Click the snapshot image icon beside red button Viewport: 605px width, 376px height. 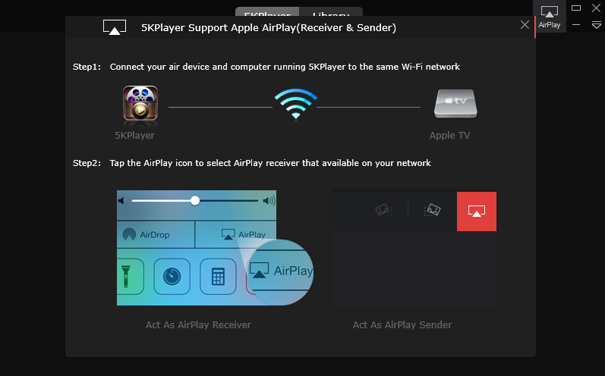(432, 210)
